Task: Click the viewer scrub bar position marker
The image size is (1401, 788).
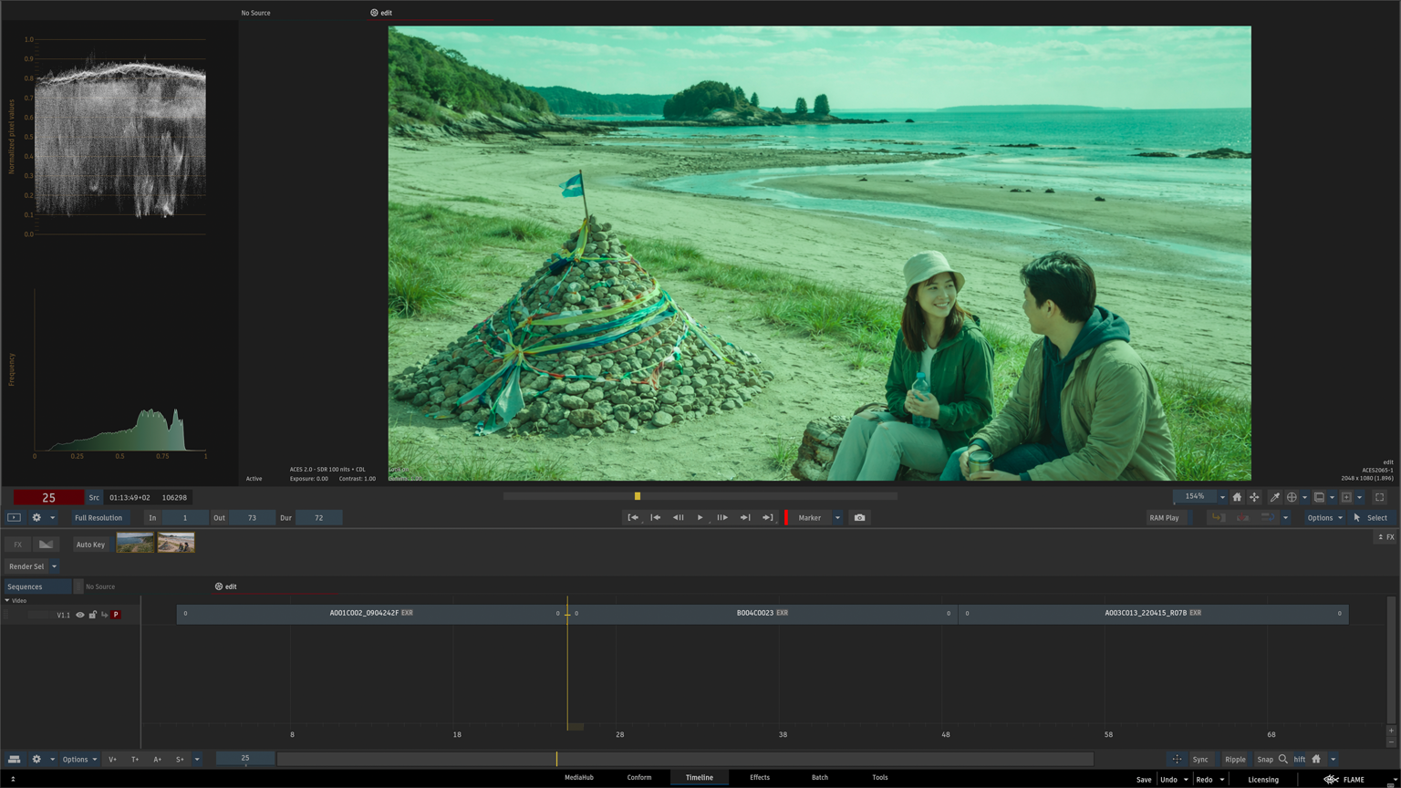Action: tap(638, 496)
